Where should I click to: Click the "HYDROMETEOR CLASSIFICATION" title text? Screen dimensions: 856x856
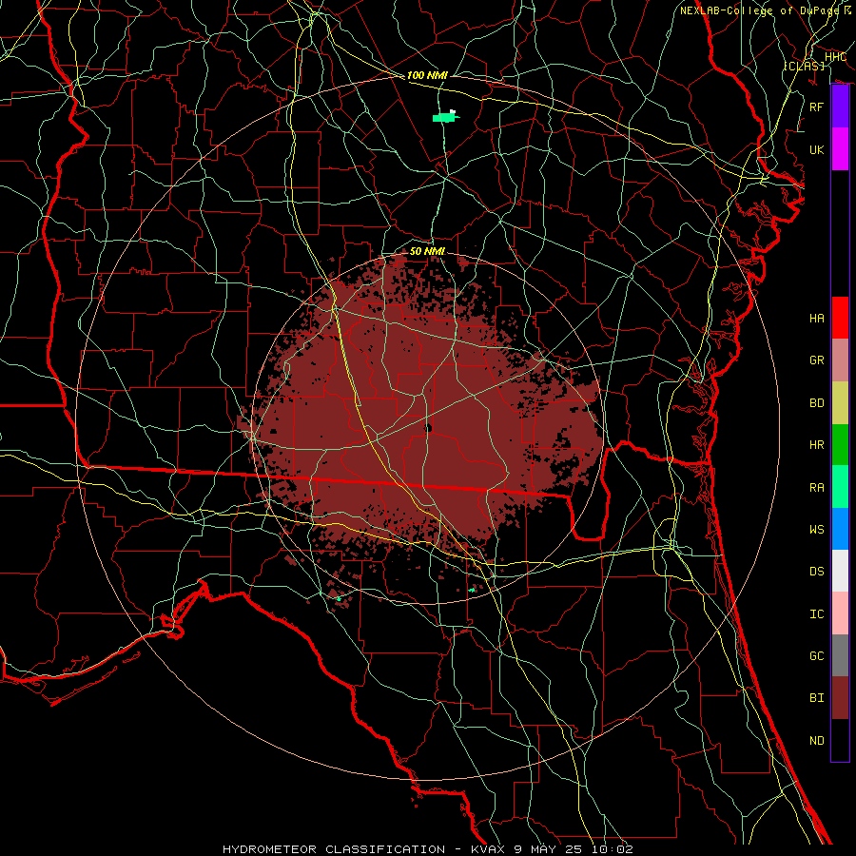(334, 849)
